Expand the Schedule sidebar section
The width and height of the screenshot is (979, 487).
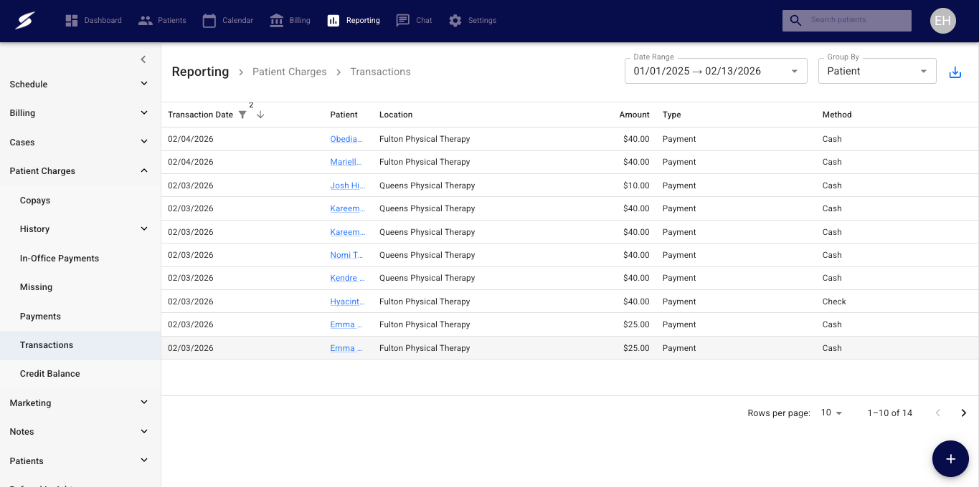[79, 85]
